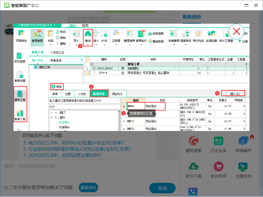Collapse the 二、管件 tree node

click(51, 117)
